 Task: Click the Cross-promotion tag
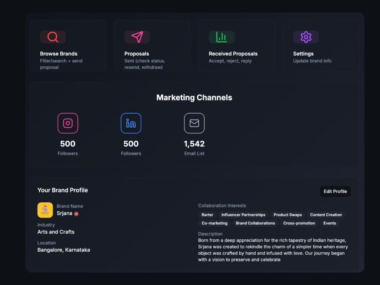pos(299,223)
